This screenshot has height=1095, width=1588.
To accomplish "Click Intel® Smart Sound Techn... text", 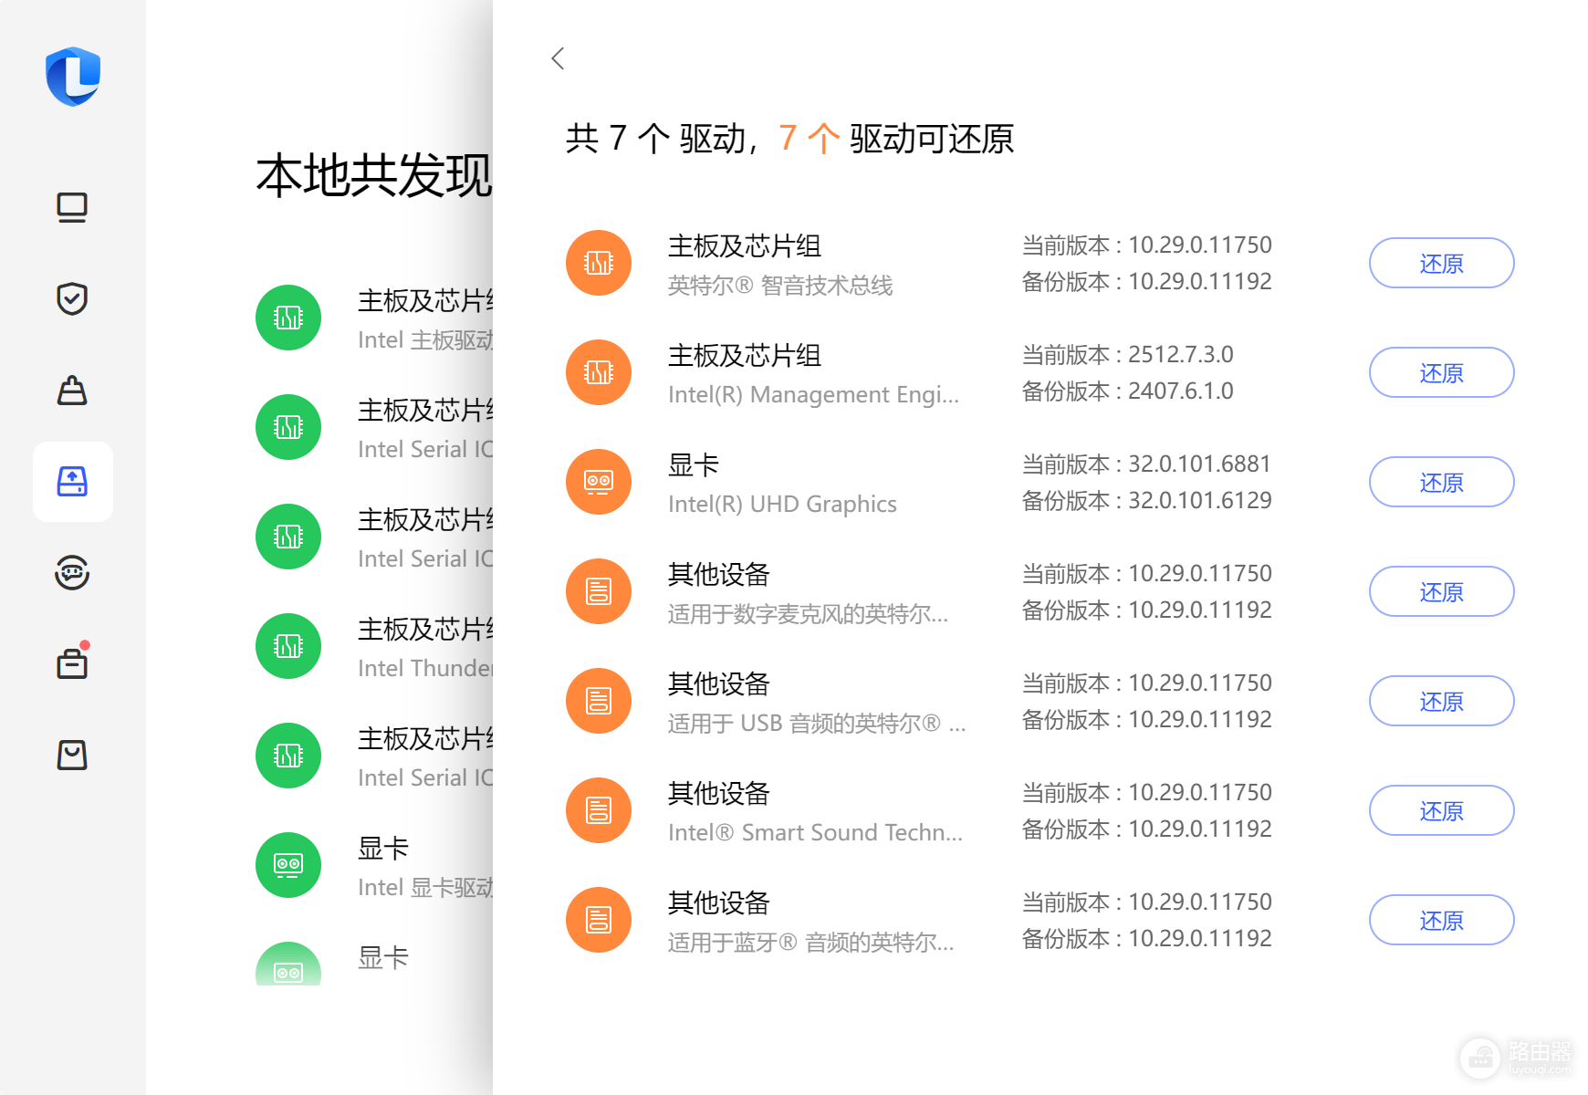I will 815,833.
